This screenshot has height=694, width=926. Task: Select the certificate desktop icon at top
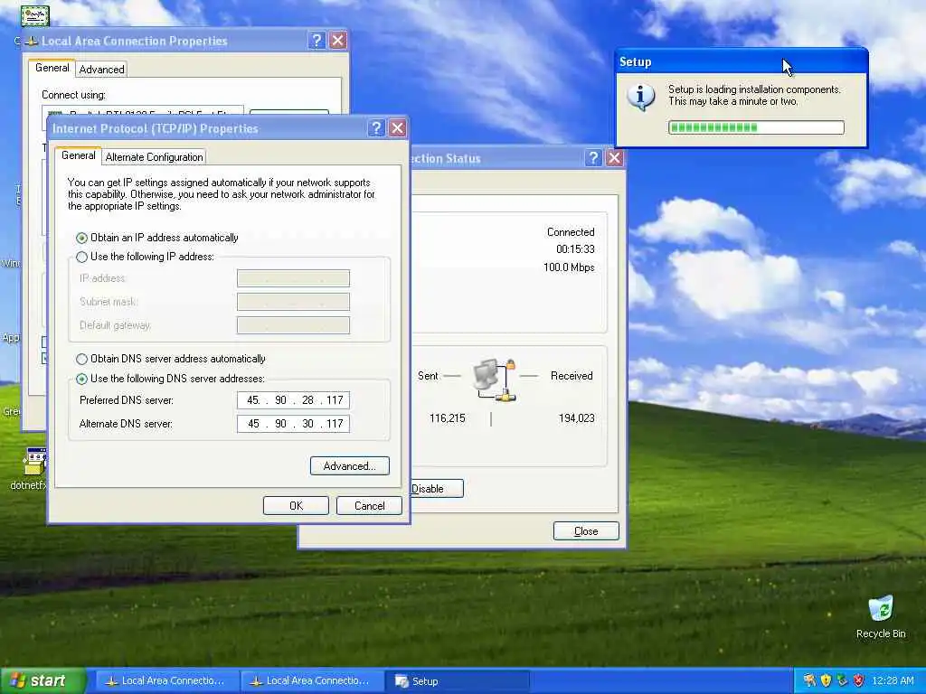point(35,14)
